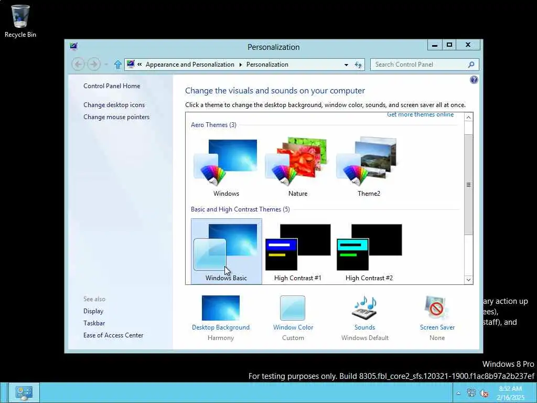Click the search magnifier icon
This screenshot has width=537, height=403.
click(x=471, y=65)
